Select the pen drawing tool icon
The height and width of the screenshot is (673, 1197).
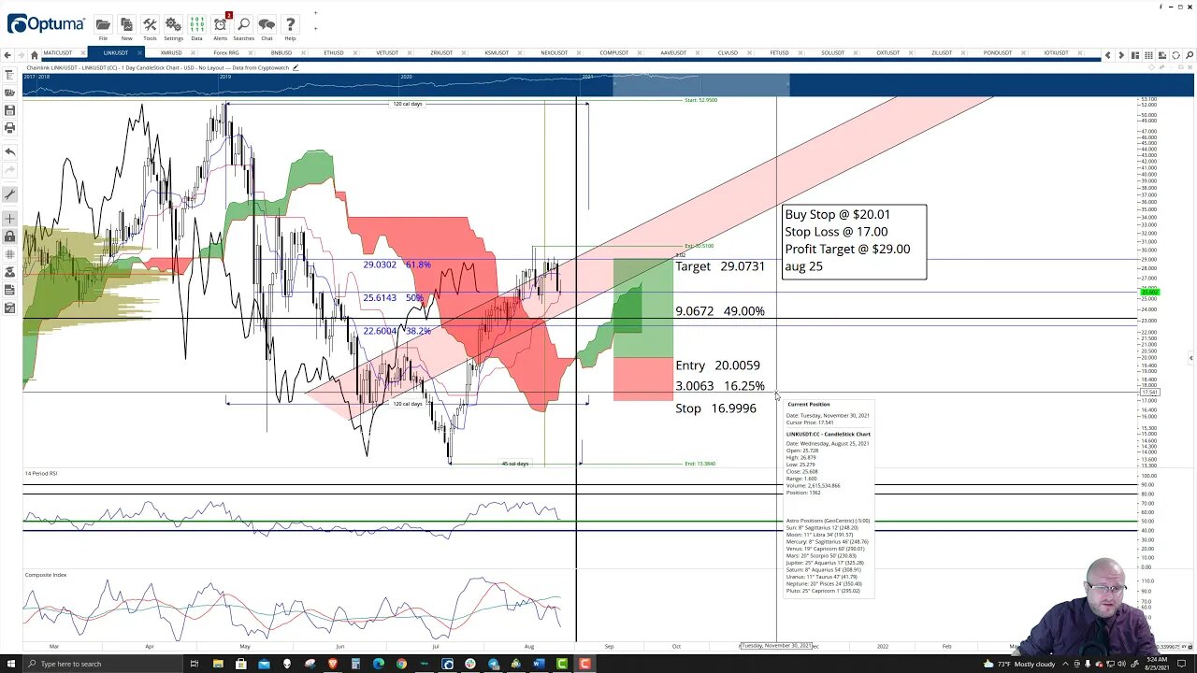(x=9, y=194)
